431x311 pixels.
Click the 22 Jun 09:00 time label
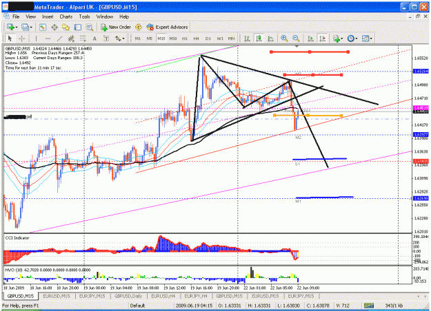pyautogui.click(x=308, y=288)
